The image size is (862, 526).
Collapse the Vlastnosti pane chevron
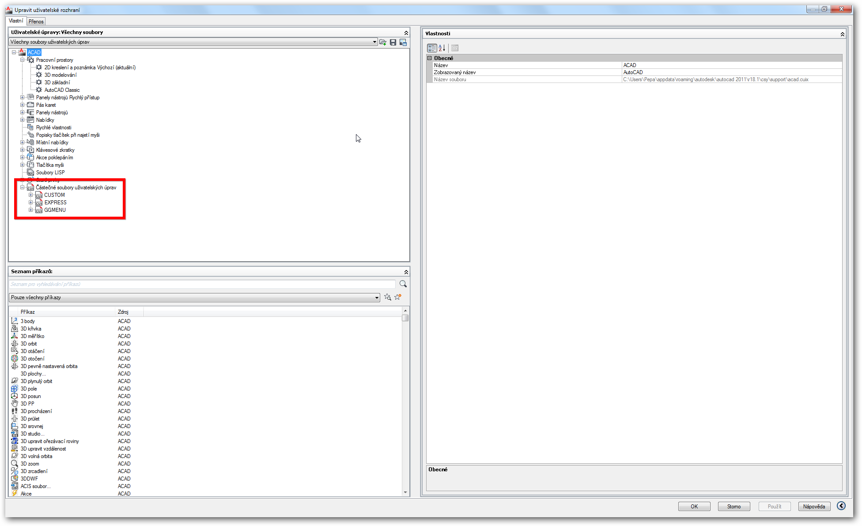point(842,34)
